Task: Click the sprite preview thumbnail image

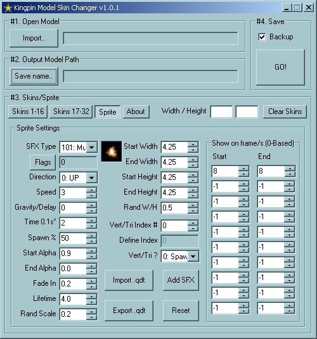Action: coord(112,151)
